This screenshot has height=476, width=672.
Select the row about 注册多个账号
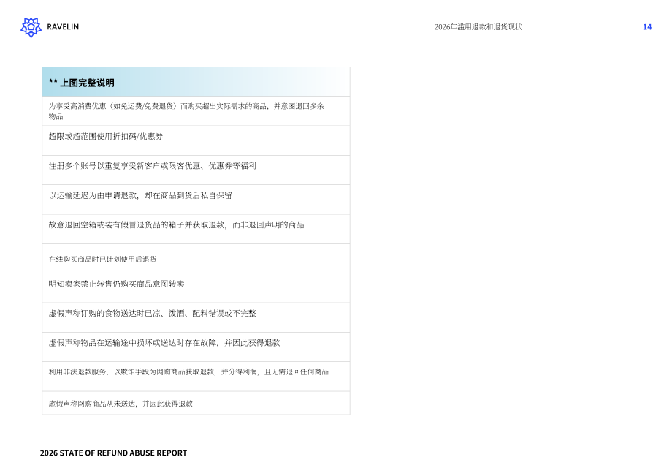196,170
